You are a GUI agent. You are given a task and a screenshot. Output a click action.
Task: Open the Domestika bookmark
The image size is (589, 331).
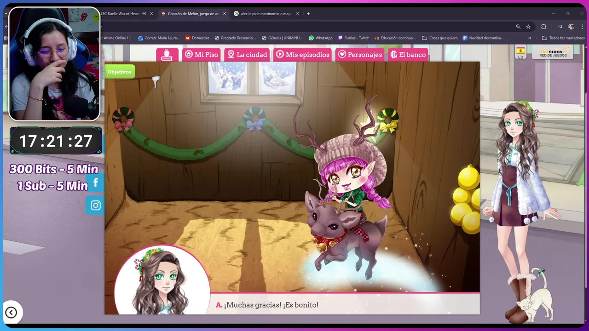coord(197,38)
